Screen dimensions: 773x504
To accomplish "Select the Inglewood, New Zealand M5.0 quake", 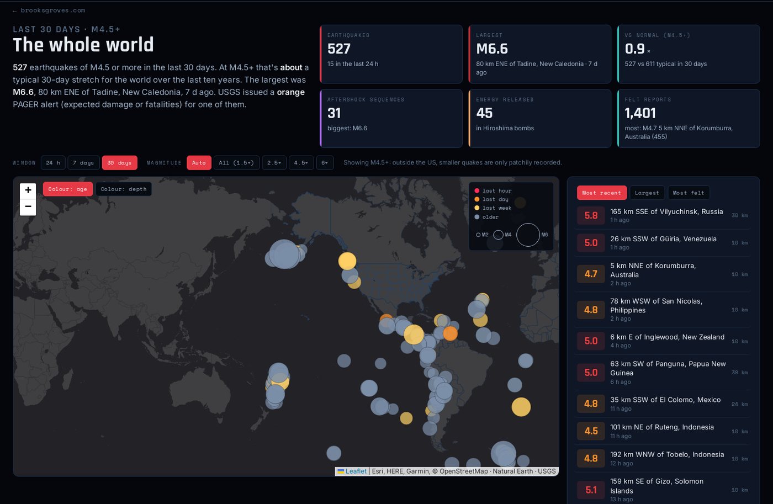I will (x=663, y=341).
